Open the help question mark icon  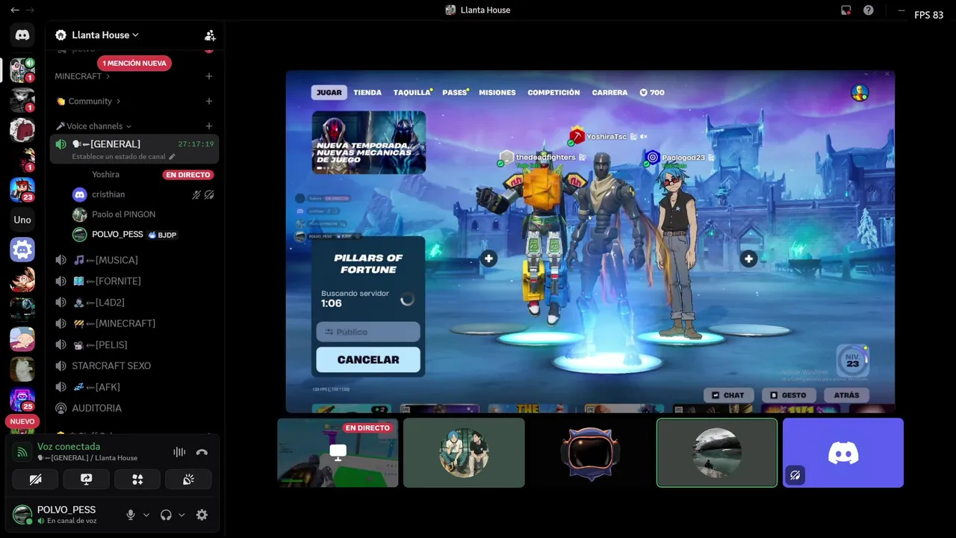(x=869, y=10)
